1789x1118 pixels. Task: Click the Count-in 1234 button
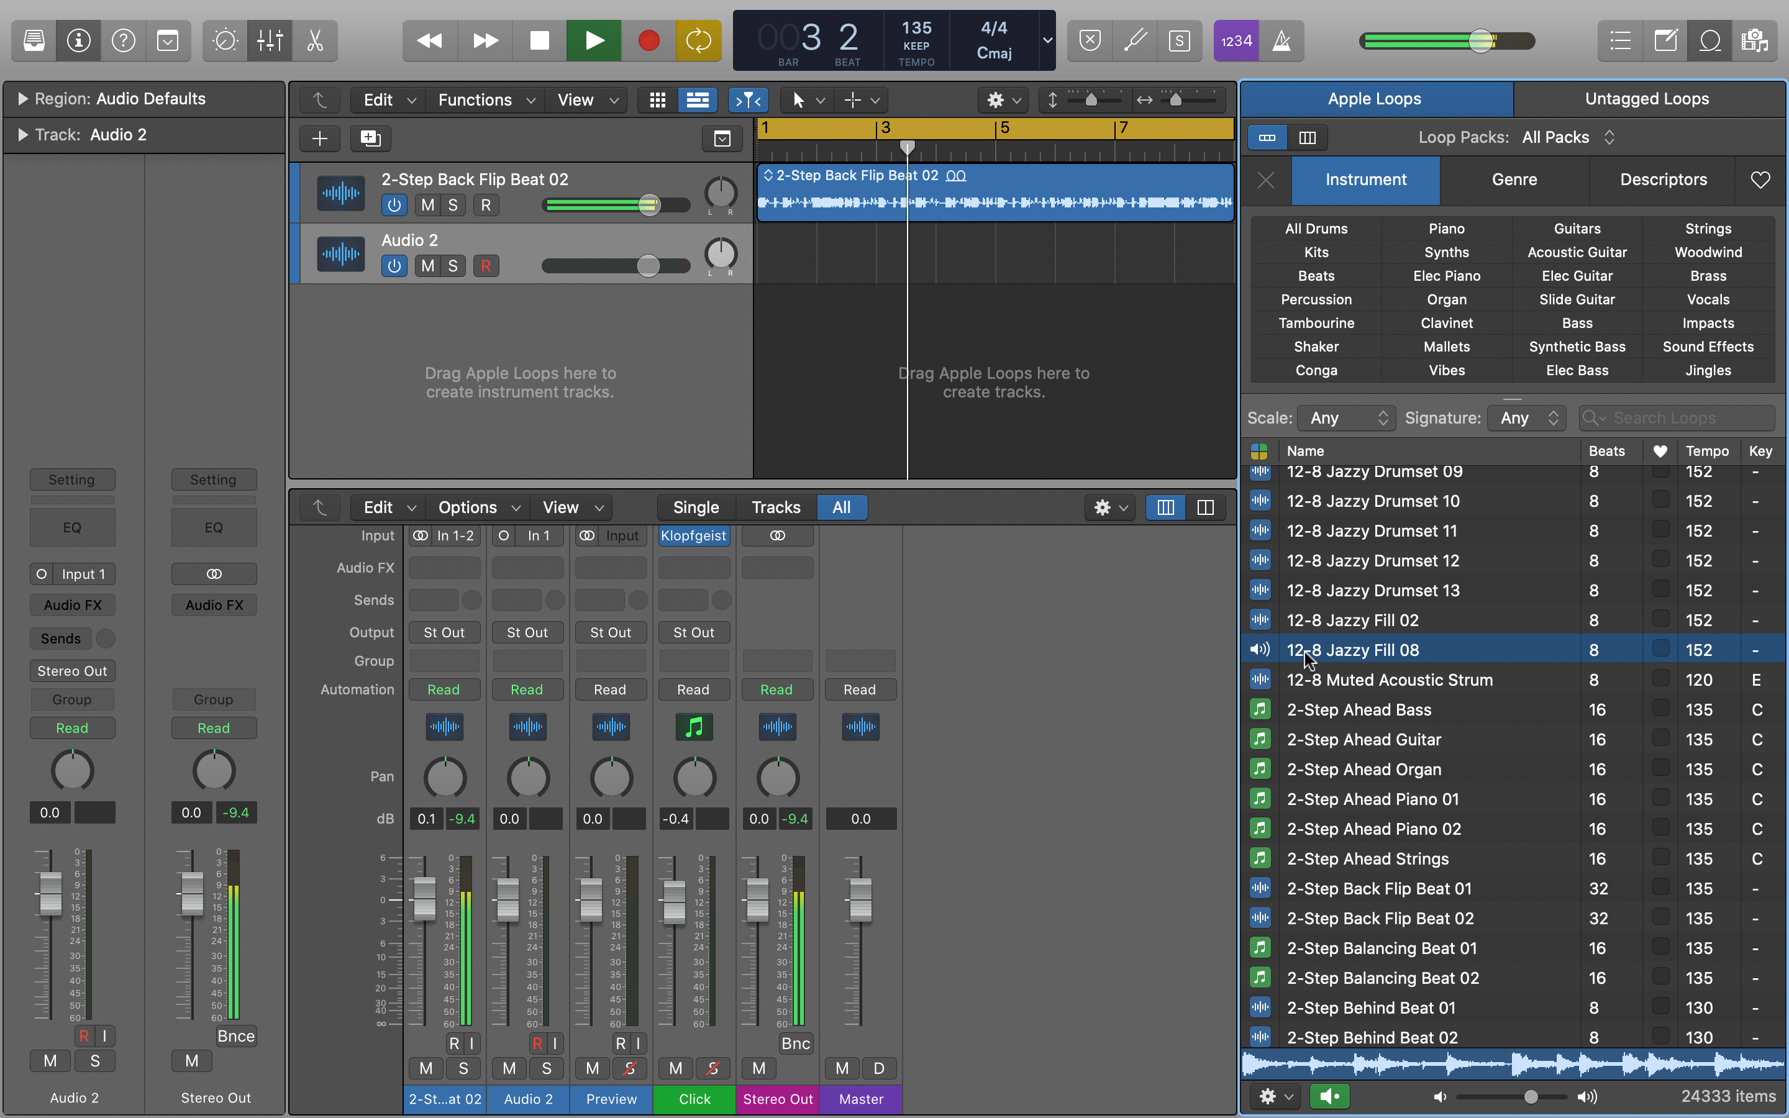click(x=1236, y=40)
